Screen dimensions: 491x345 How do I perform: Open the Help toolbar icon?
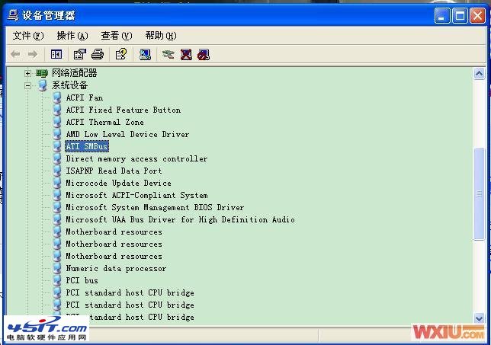(x=121, y=54)
